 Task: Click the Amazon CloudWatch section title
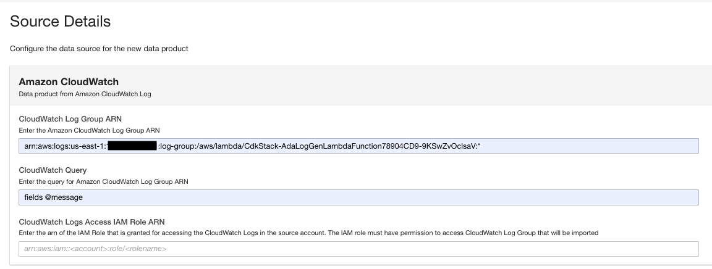[69, 81]
